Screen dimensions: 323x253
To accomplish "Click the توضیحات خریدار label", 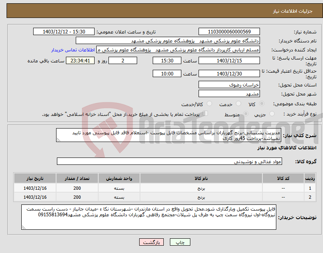I will tap(297, 217).
